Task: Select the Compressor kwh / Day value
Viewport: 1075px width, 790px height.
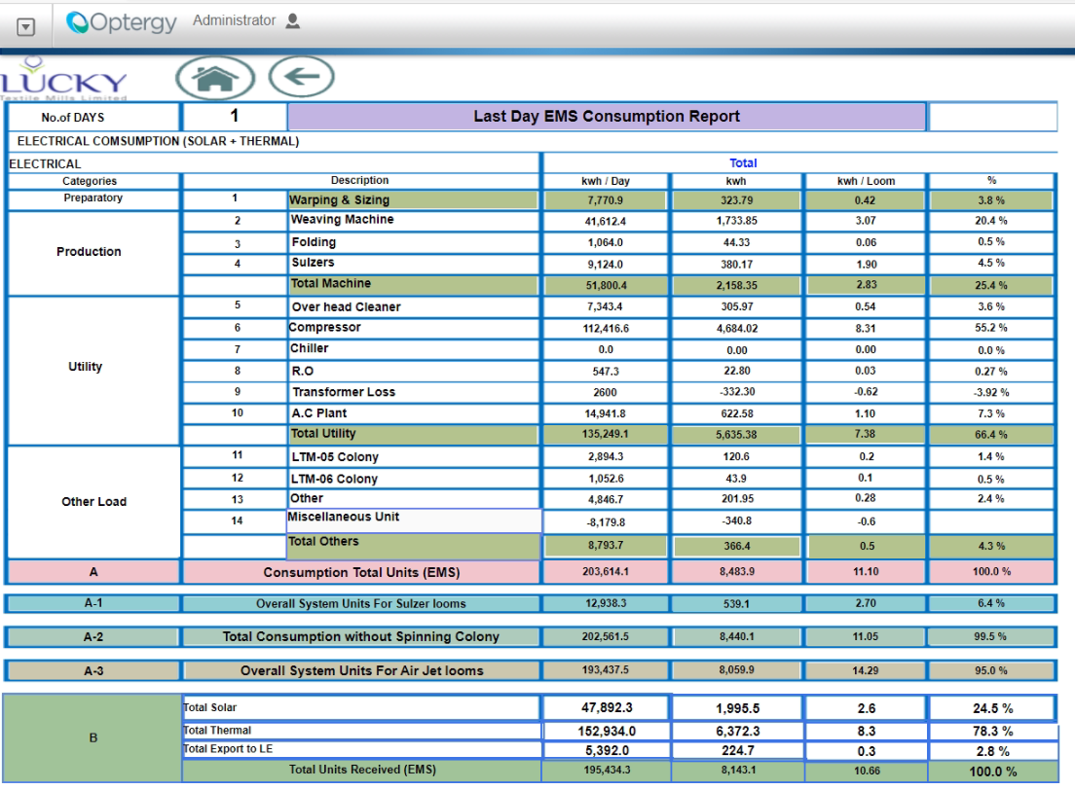Action: pyautogui.click(x=605, y=329)
